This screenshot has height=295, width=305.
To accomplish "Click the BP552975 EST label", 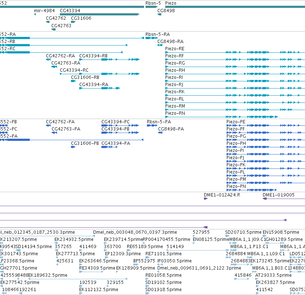I will coord(144,261).
